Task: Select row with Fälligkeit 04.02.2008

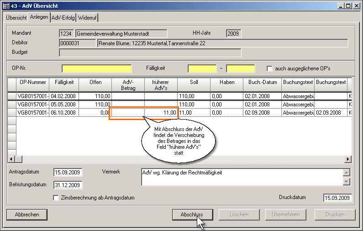Action: click(64, 96)
